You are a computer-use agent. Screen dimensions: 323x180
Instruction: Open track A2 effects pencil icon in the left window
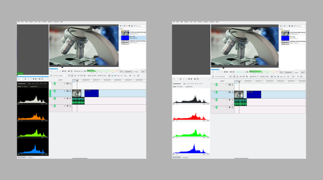pyautogui.click(x=65, y=106)
